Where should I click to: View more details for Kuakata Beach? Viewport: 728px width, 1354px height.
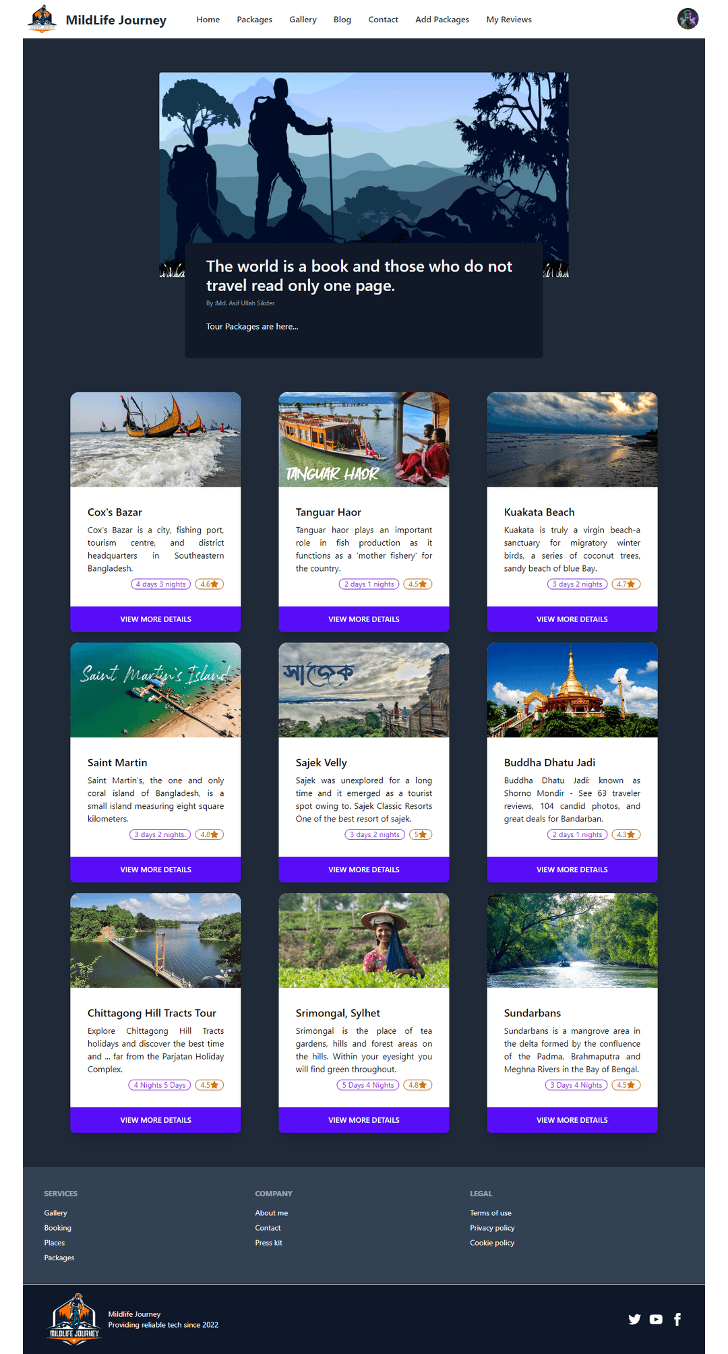pyautogui.click(x=572, y=619)
